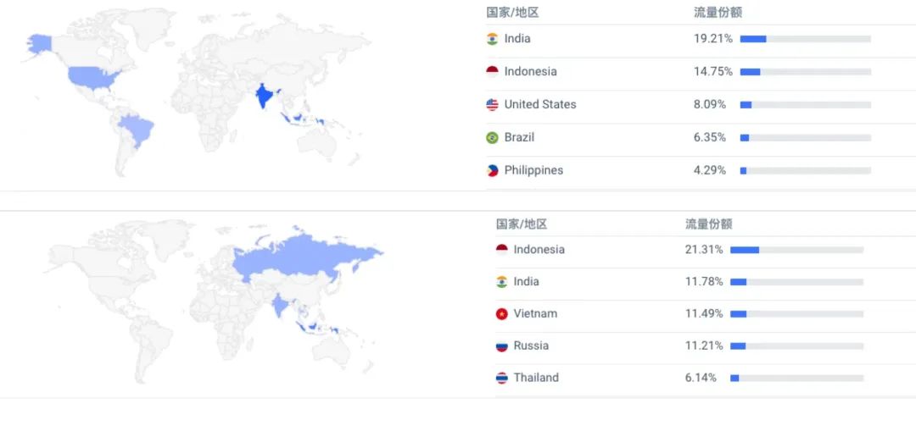The height and width of the screenshot is (431, 916).
Task: Click the Indonesia flag icon in top table
Action: [492, 72]
